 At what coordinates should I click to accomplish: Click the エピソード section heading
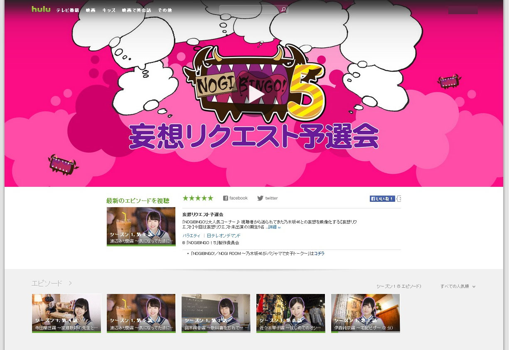coord(47,283)
